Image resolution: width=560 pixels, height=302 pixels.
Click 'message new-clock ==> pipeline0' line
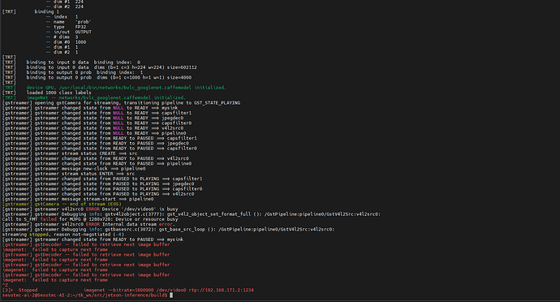(x=74, y=169)
